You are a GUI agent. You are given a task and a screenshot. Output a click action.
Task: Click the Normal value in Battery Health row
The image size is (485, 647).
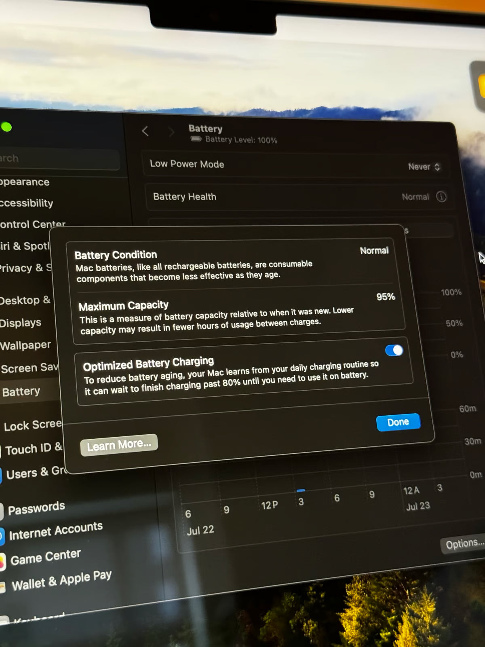415,197
